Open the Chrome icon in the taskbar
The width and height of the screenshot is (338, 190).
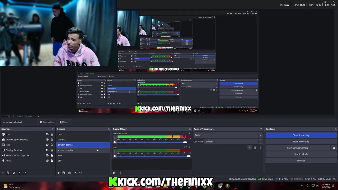tap(220, 186)
